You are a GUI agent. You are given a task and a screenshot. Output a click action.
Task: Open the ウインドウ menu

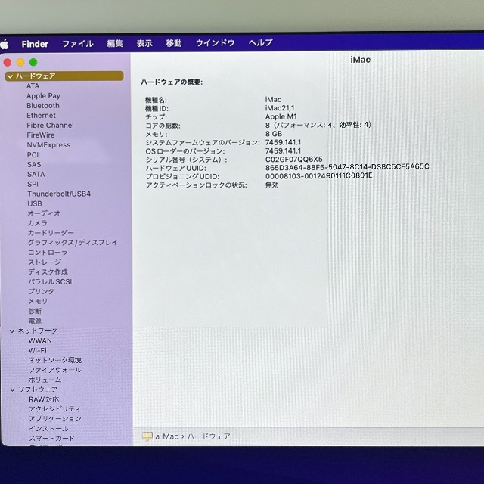[x=215, y=42]
